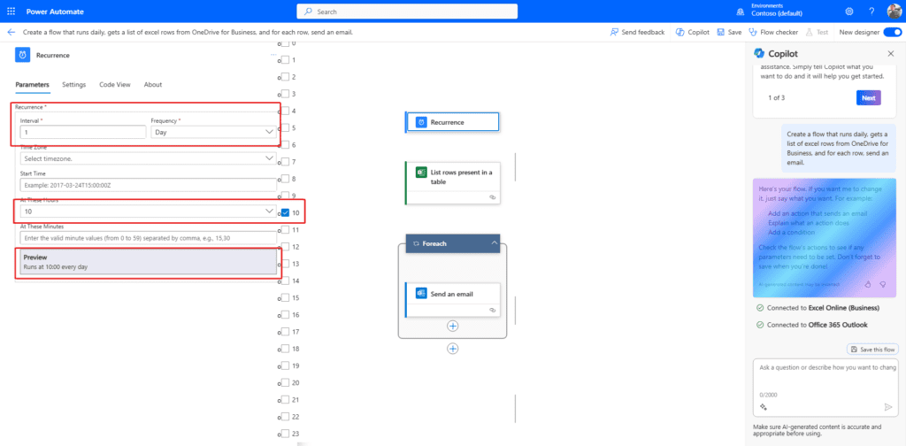Open the Frequency dropdown
906x446 pixels.
coord(213,132)
